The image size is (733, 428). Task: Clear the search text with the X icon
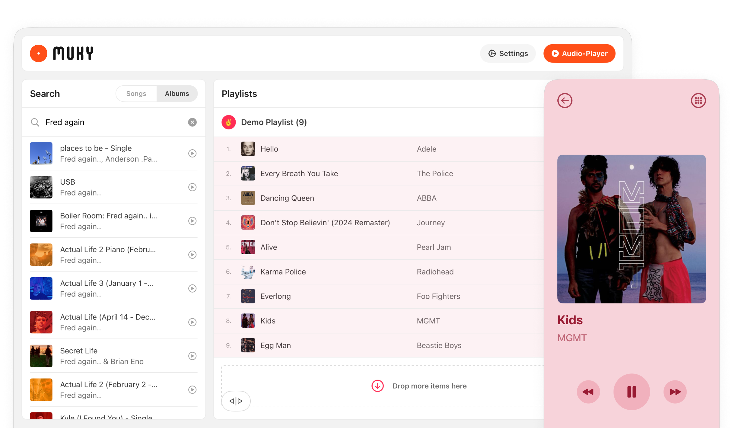pos(192,122)
